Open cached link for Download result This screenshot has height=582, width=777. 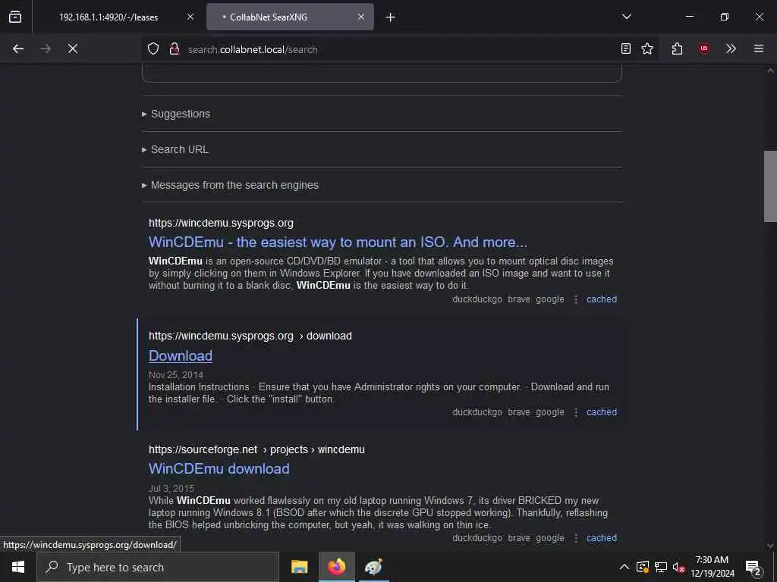click(602, 412)
